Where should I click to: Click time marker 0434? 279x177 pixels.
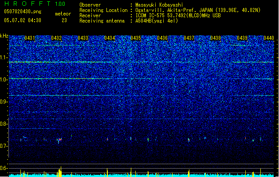[110, 38]
